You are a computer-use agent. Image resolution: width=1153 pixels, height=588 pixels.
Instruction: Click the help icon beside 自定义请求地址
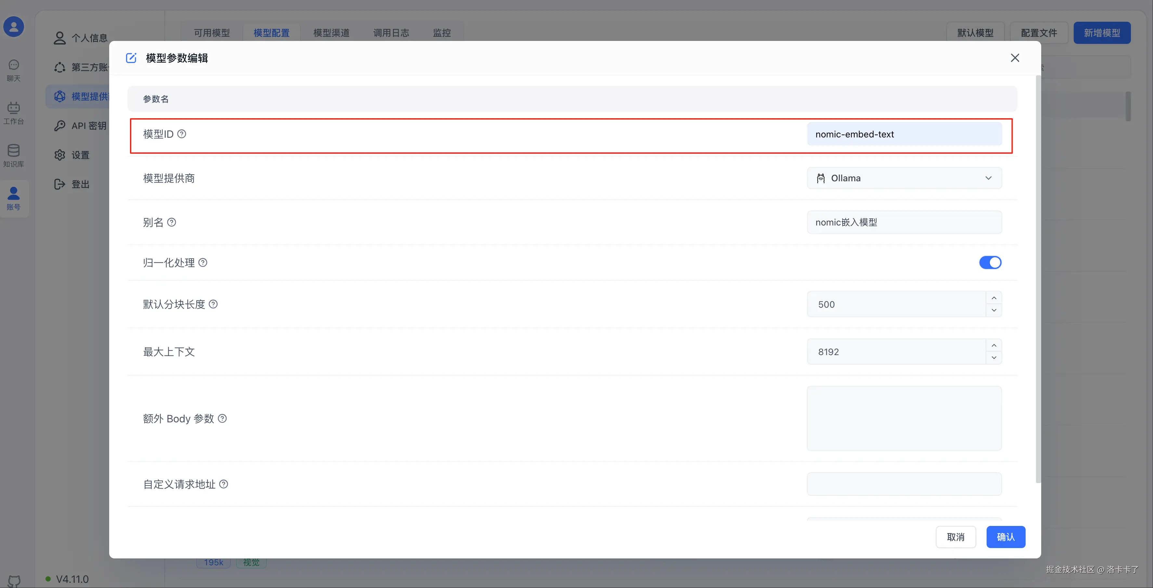pyautogui.click(x=224, y=484)
